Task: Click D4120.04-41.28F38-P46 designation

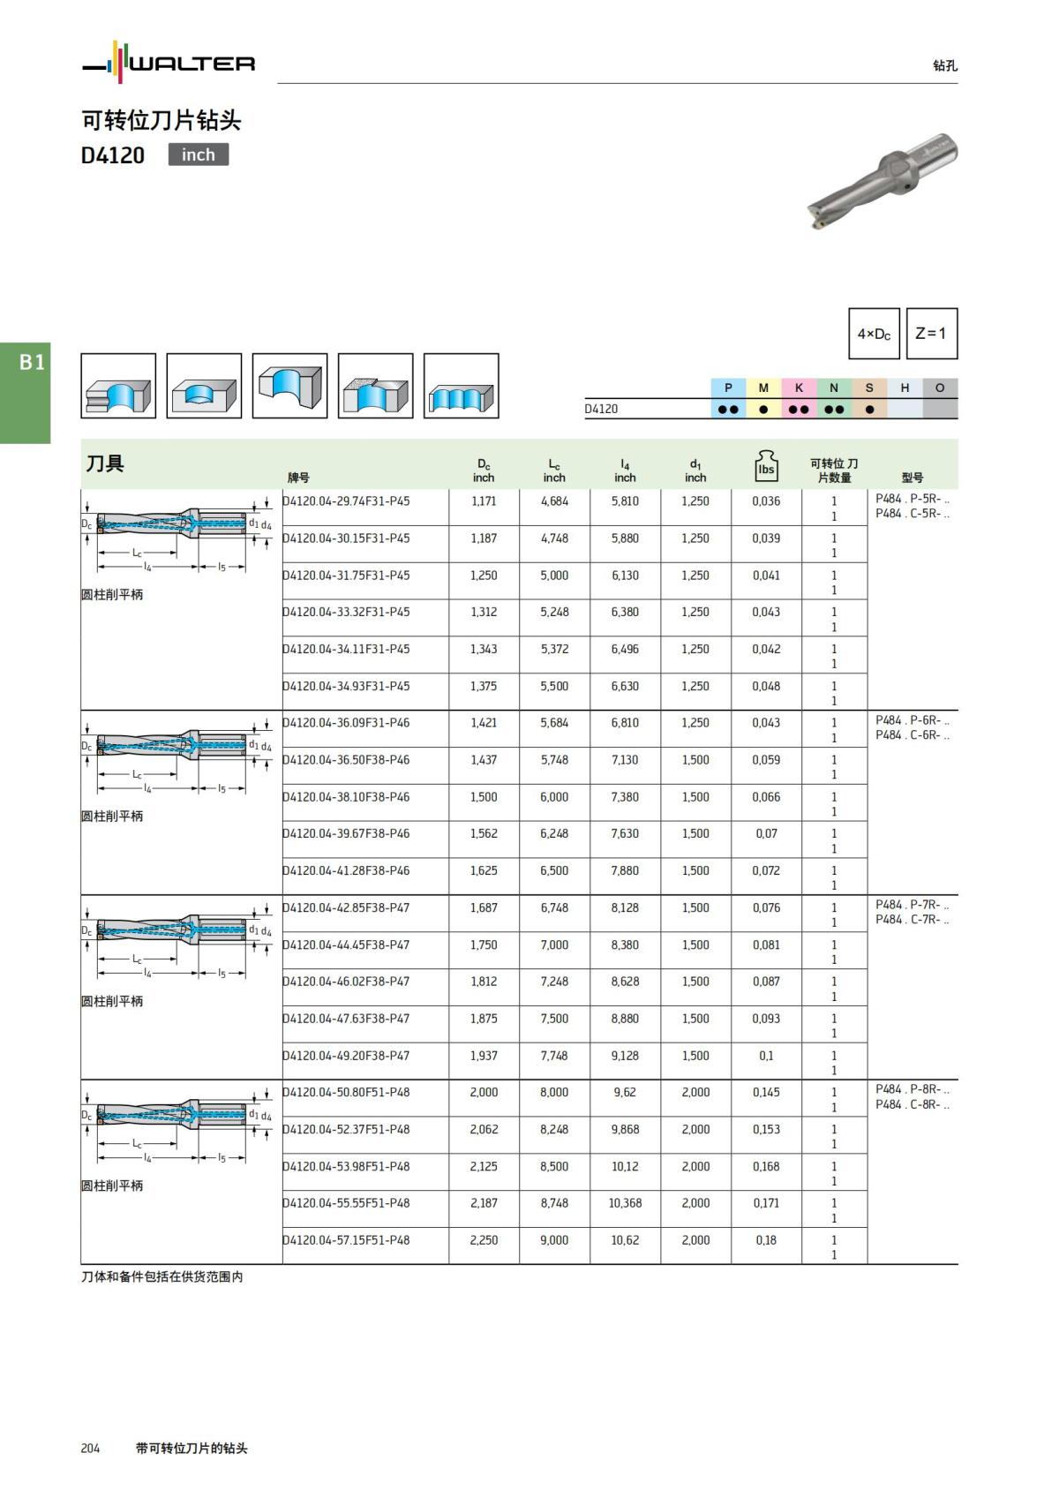Action: 346,870
